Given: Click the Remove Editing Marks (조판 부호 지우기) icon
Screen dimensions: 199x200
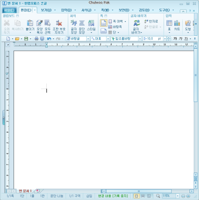Looking at the screenshot, I should pyautogui.click(x=59, y=23).
